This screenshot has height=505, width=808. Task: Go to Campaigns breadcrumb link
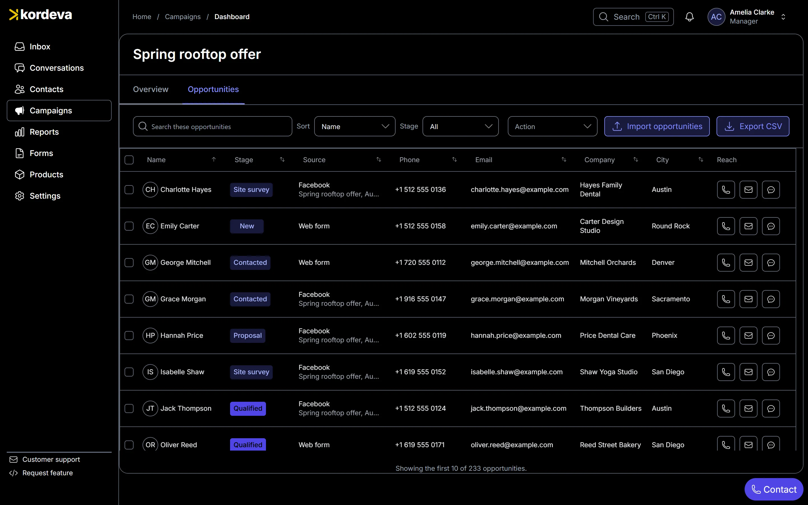pos(183,17)
